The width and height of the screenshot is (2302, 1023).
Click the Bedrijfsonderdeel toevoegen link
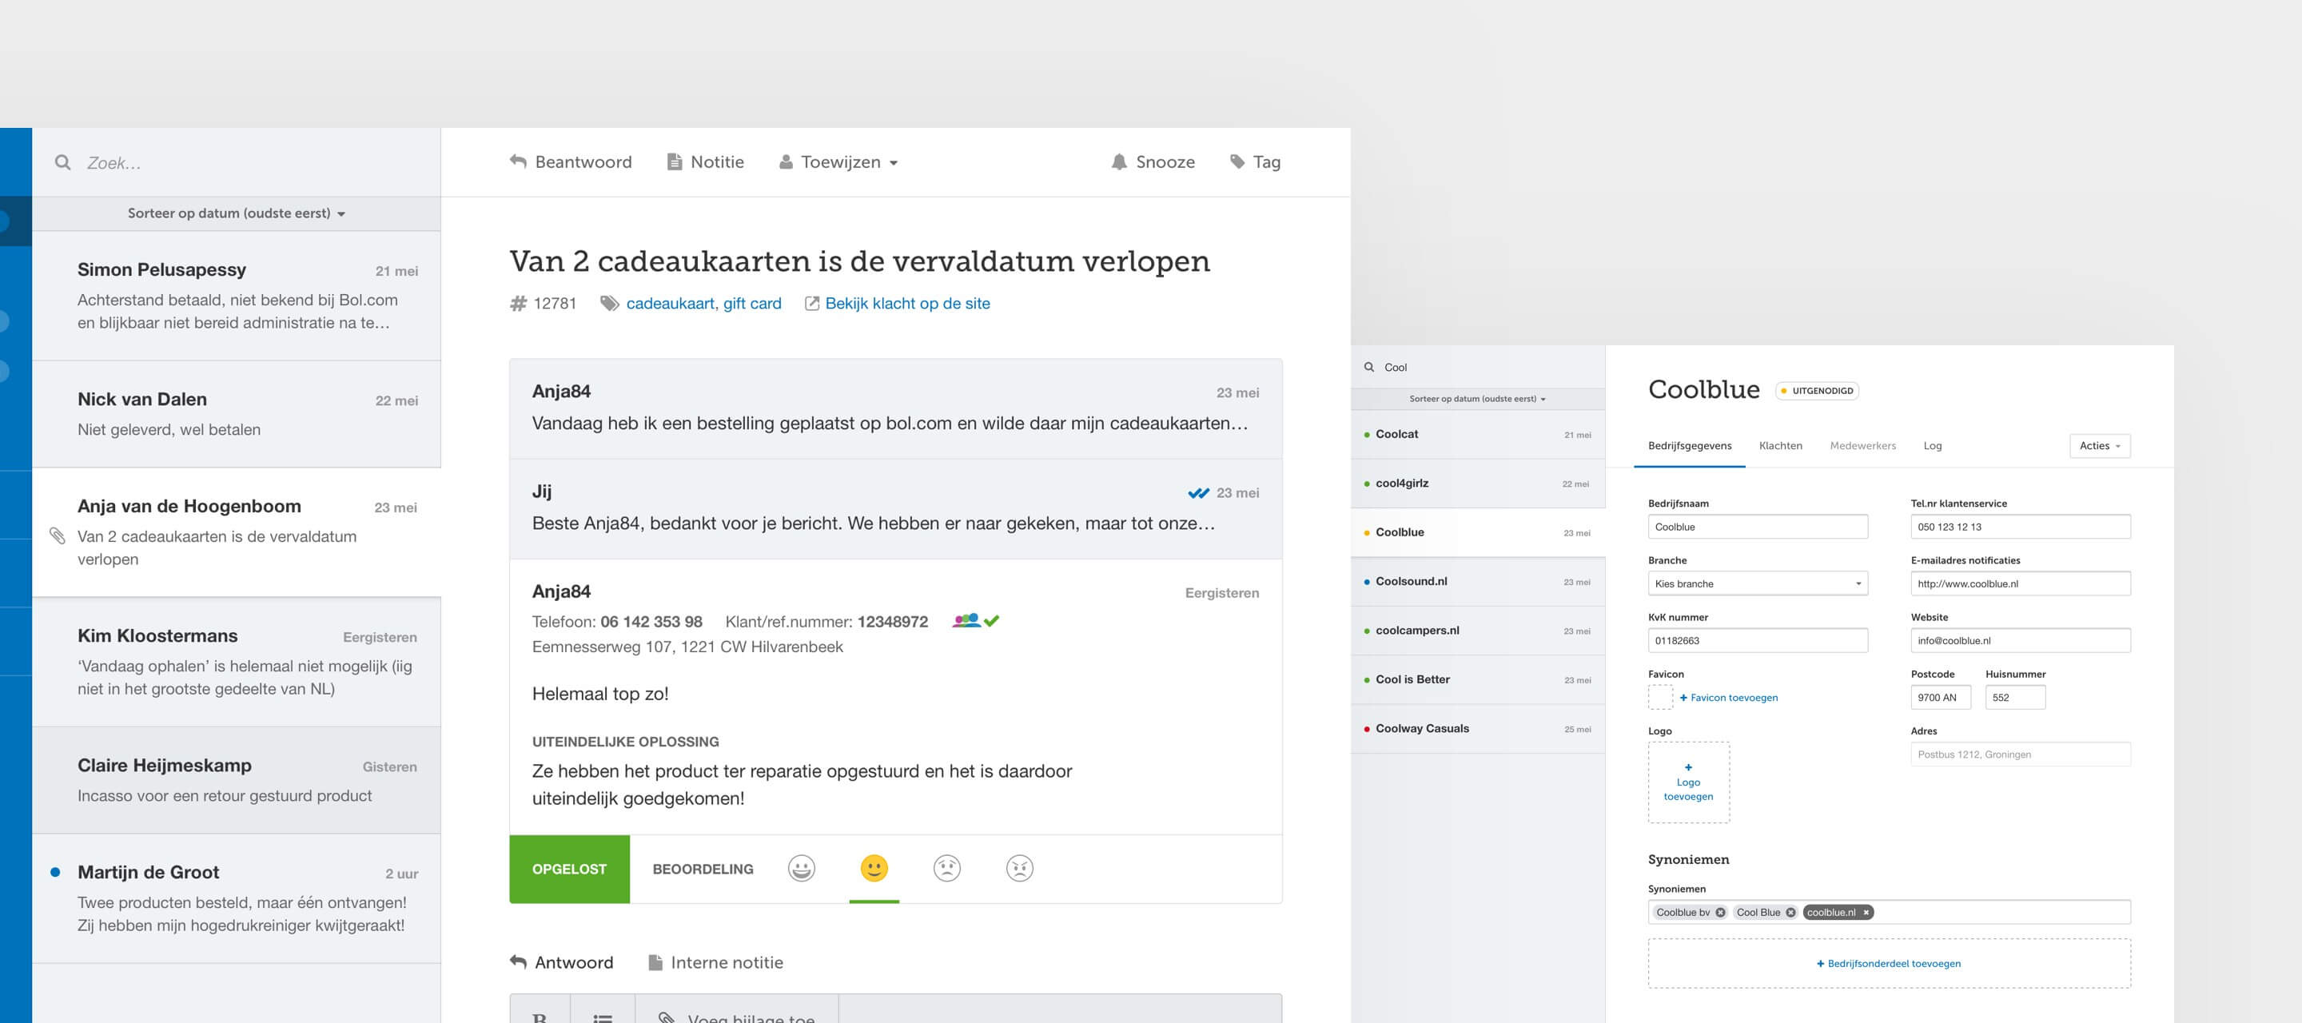click(x=1888, y=963)
